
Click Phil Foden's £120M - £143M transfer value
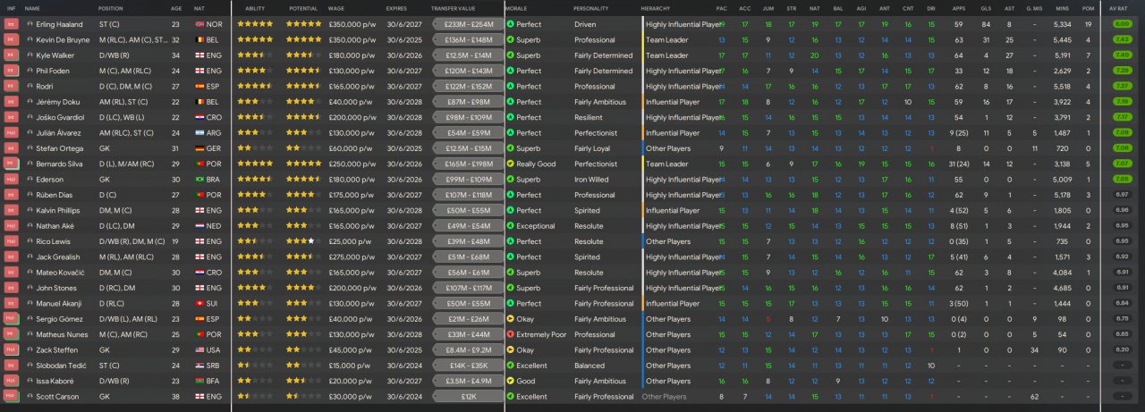[468, 71]
